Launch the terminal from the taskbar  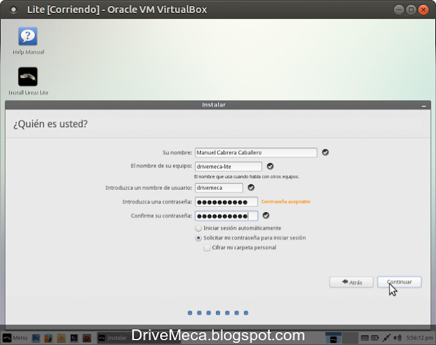(74, 338)
